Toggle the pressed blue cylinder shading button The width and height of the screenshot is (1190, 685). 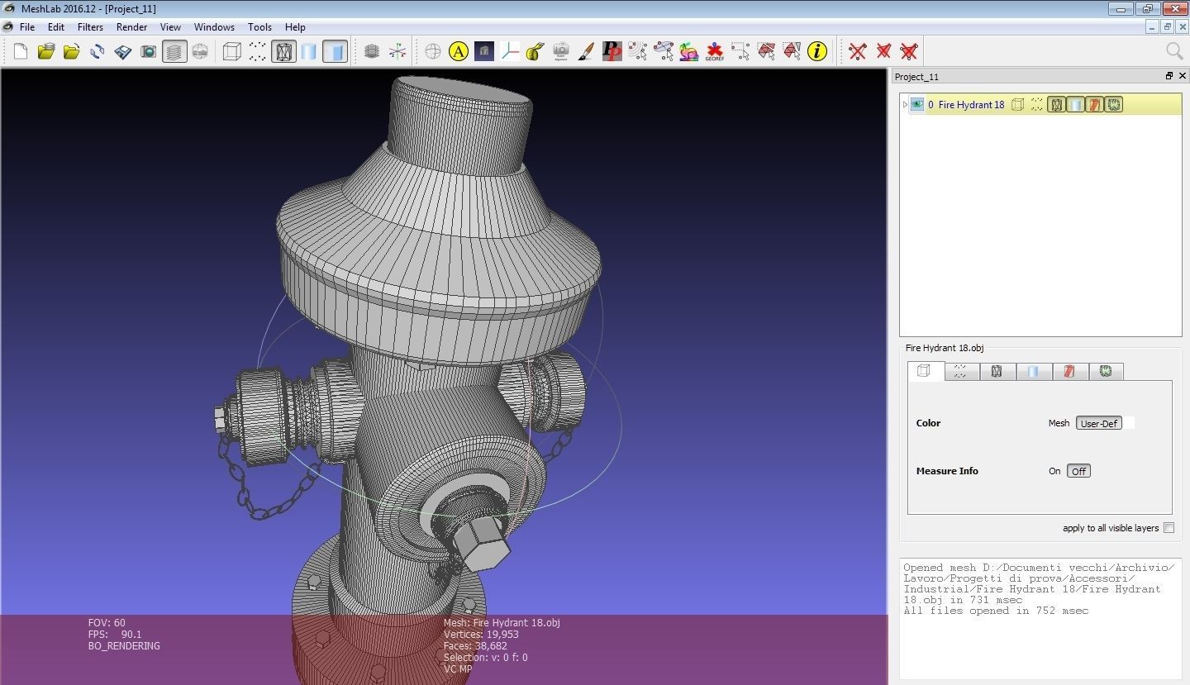(x=335, y=51)
